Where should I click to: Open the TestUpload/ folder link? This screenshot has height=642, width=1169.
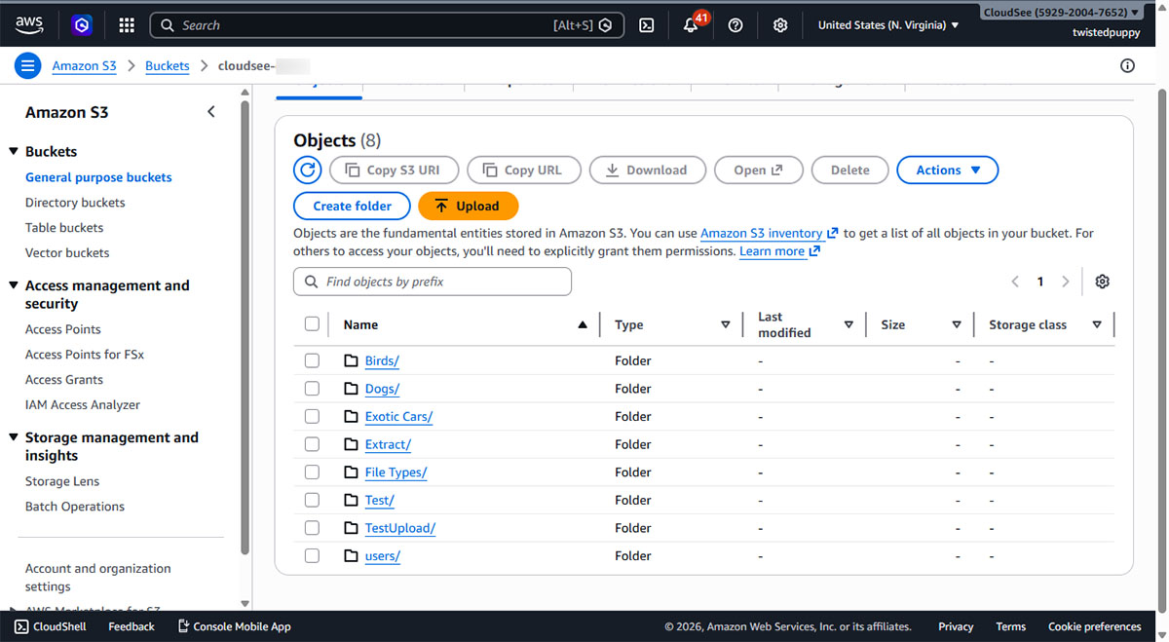tap(400, 528)
